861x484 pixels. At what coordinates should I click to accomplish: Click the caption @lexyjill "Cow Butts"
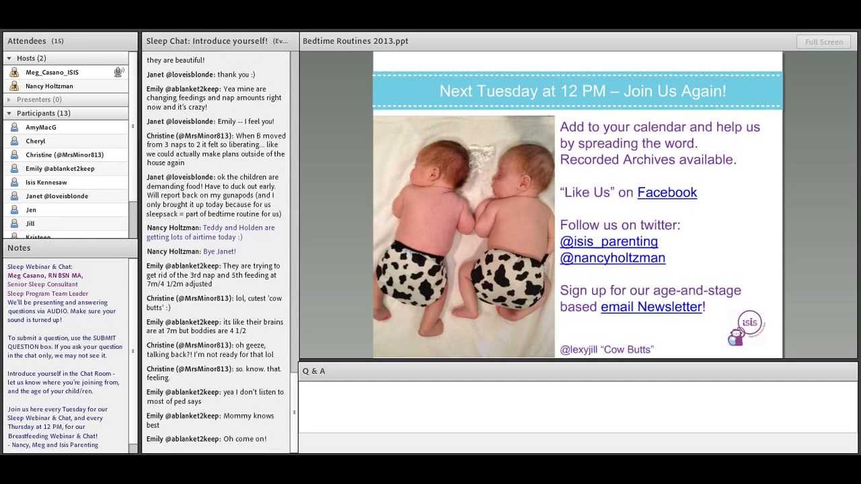coord(607,350)
